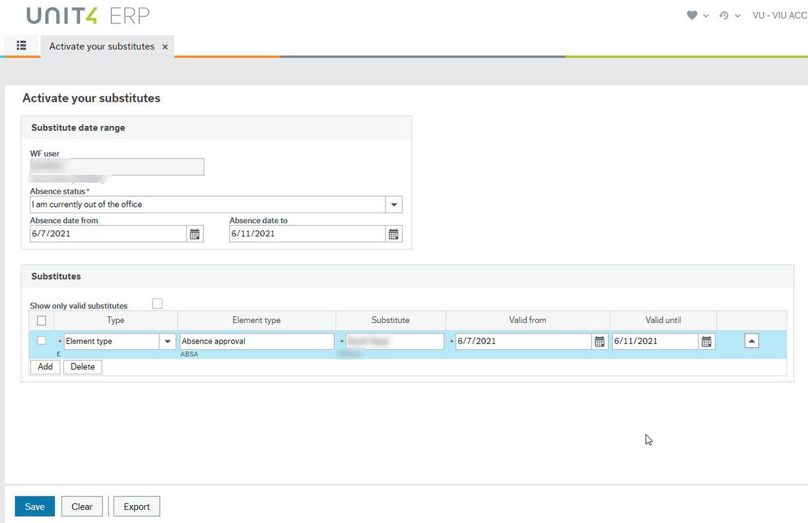Click inside the Absence date from field
The width and height of the screenshot is (808, 523).
106,233
